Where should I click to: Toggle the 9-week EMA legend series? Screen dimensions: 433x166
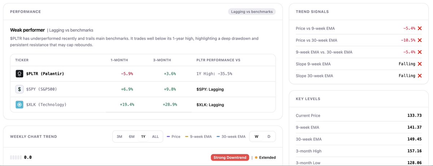(x=198, y=136)
